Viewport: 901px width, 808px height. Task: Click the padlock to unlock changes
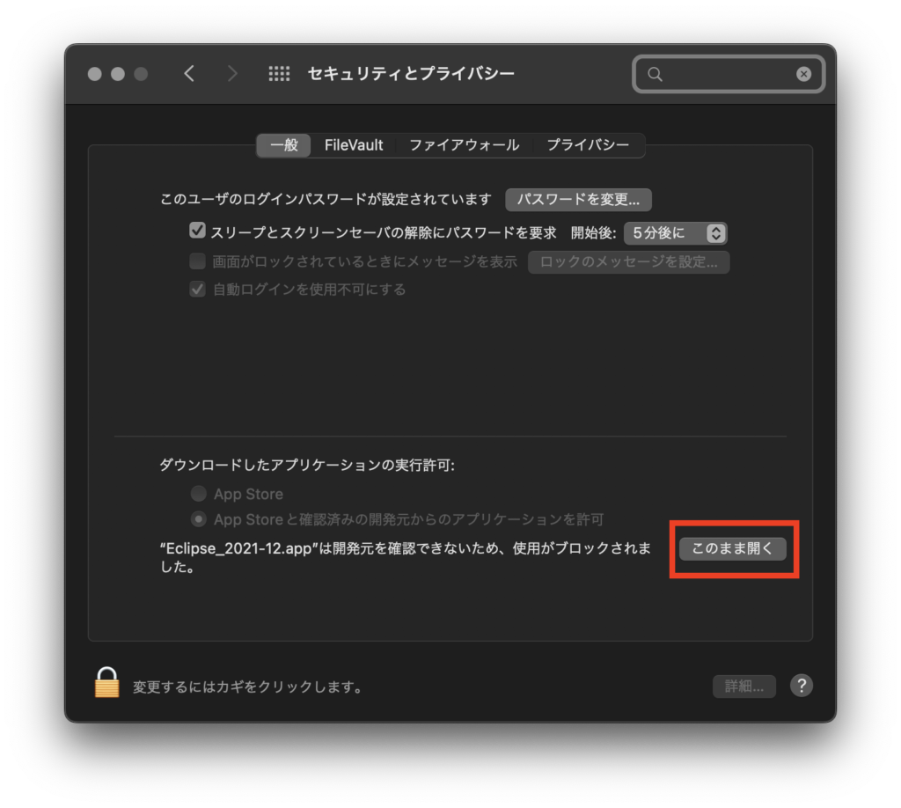click(106, 682)
